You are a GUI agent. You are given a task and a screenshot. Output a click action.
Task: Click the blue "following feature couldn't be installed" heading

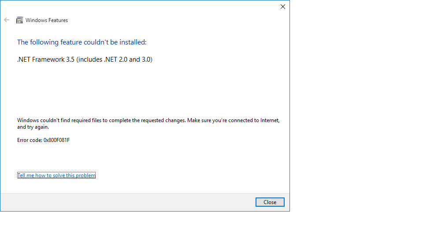point(82,42)
